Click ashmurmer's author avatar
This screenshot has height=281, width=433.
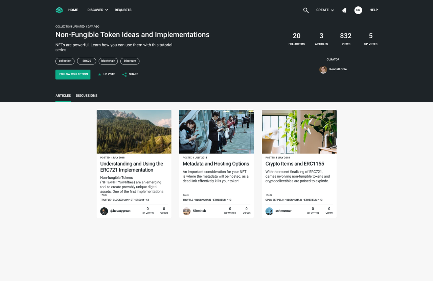[269, 211]
